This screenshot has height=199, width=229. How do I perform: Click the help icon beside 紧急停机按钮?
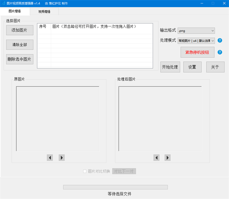coord(220,52)
